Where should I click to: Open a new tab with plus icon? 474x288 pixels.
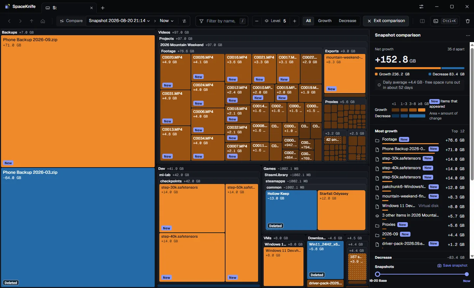103,8
